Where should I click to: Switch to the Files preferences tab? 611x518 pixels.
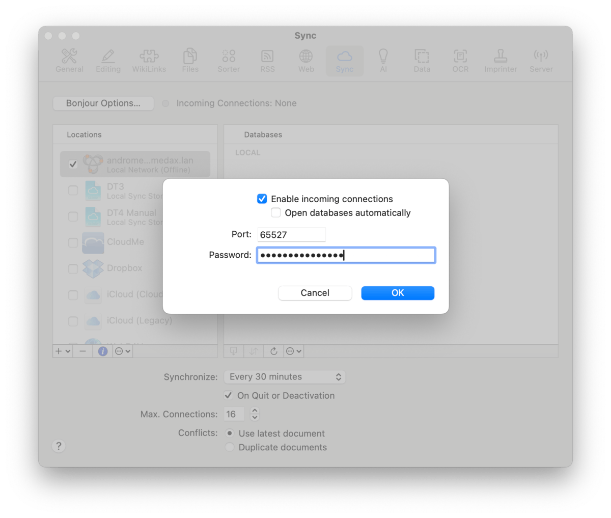click(190, 61)
